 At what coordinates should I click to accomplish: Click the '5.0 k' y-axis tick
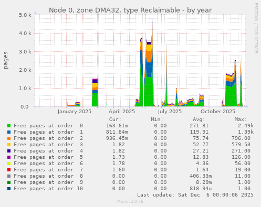(x=25, y=15)
